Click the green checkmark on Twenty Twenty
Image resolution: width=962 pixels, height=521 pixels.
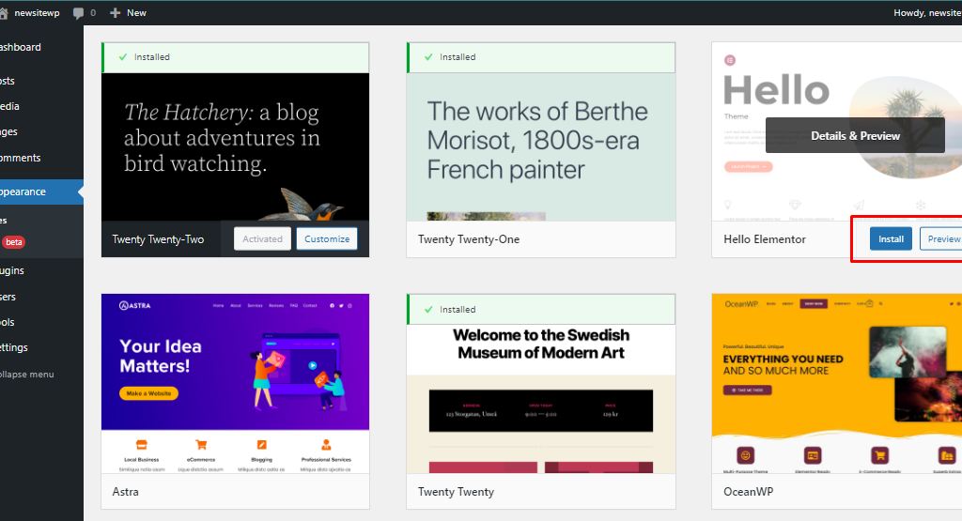click(x=428, y=310)
